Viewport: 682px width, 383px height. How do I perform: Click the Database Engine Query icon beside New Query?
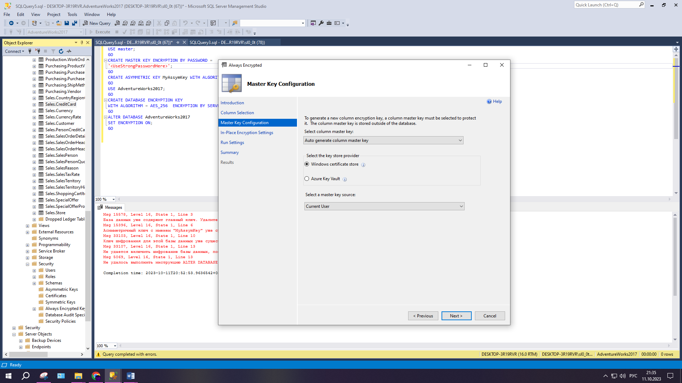[117, 23]
